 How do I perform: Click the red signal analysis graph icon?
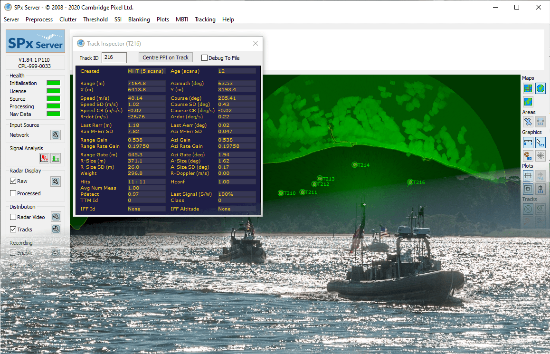(44, 158)
